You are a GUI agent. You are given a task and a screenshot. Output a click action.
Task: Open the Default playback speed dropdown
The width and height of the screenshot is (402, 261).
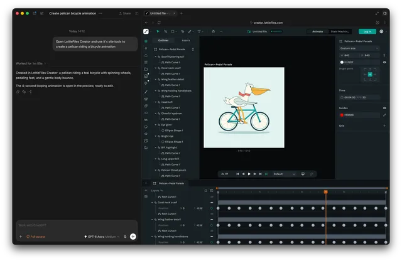tap(284, 174)
